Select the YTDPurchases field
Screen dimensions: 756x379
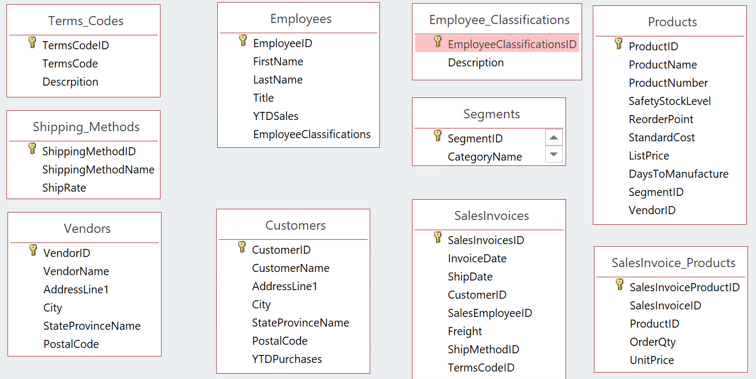287,359
